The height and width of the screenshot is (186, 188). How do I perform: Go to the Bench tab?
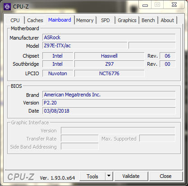[x=148, y=20]
